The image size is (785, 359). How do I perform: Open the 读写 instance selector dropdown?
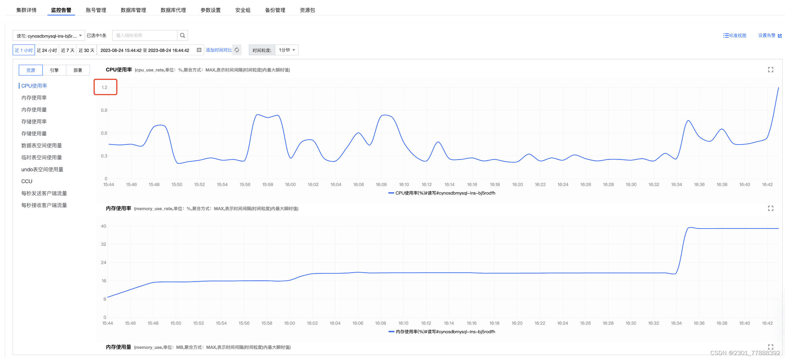click(49, 36)
